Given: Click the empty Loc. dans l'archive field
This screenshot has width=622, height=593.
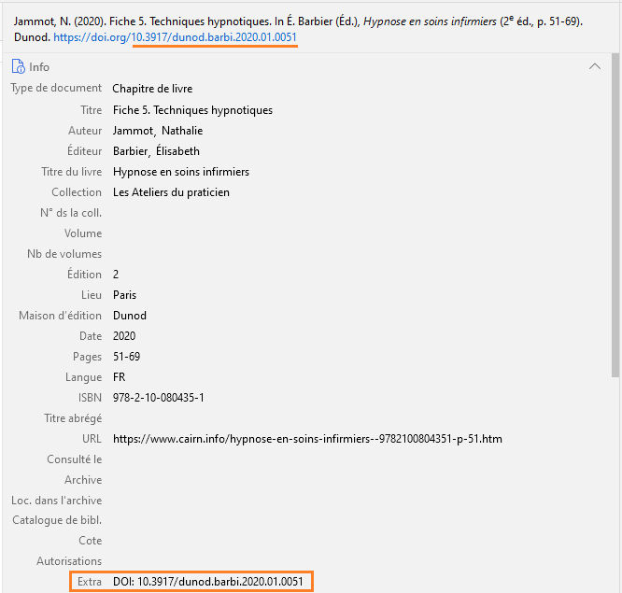Looking at the screenshot, I should click(357, 501).
